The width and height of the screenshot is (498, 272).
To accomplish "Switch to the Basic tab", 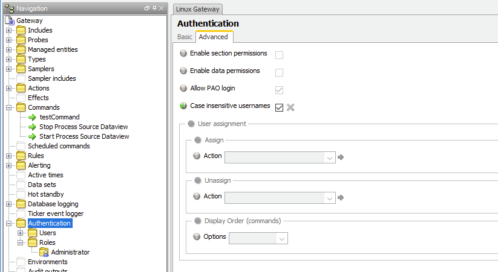I will point(185,37).
